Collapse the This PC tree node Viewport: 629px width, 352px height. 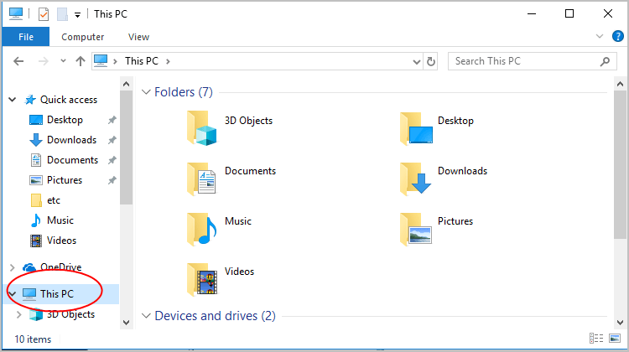[13, 294]
